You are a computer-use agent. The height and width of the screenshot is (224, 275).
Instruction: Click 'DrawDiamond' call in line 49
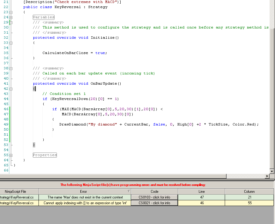pyautogui.click(x=73, y=124)
